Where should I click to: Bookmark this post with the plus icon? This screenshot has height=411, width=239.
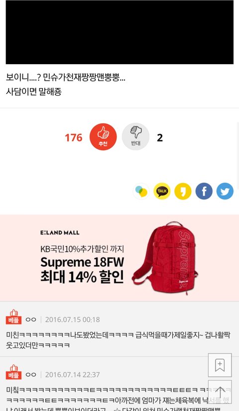coord(220,365)
